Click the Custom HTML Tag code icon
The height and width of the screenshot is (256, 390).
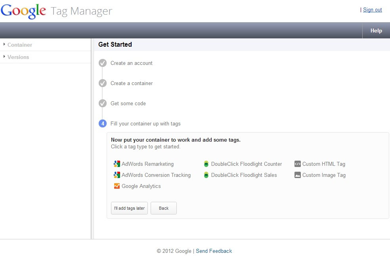click(298, 164)
